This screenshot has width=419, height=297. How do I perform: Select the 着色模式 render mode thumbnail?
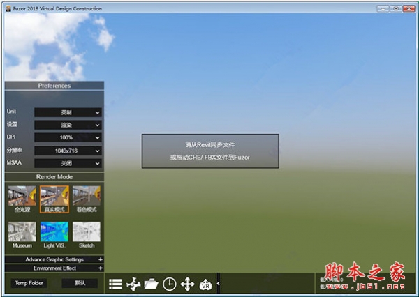pyautogui.click(x=87, y=199)
